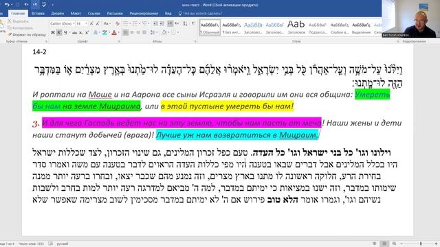This screenshot has height=247, width=440.
Task: Toggle Bold (Ж) formatting
Action: point(53,32)
